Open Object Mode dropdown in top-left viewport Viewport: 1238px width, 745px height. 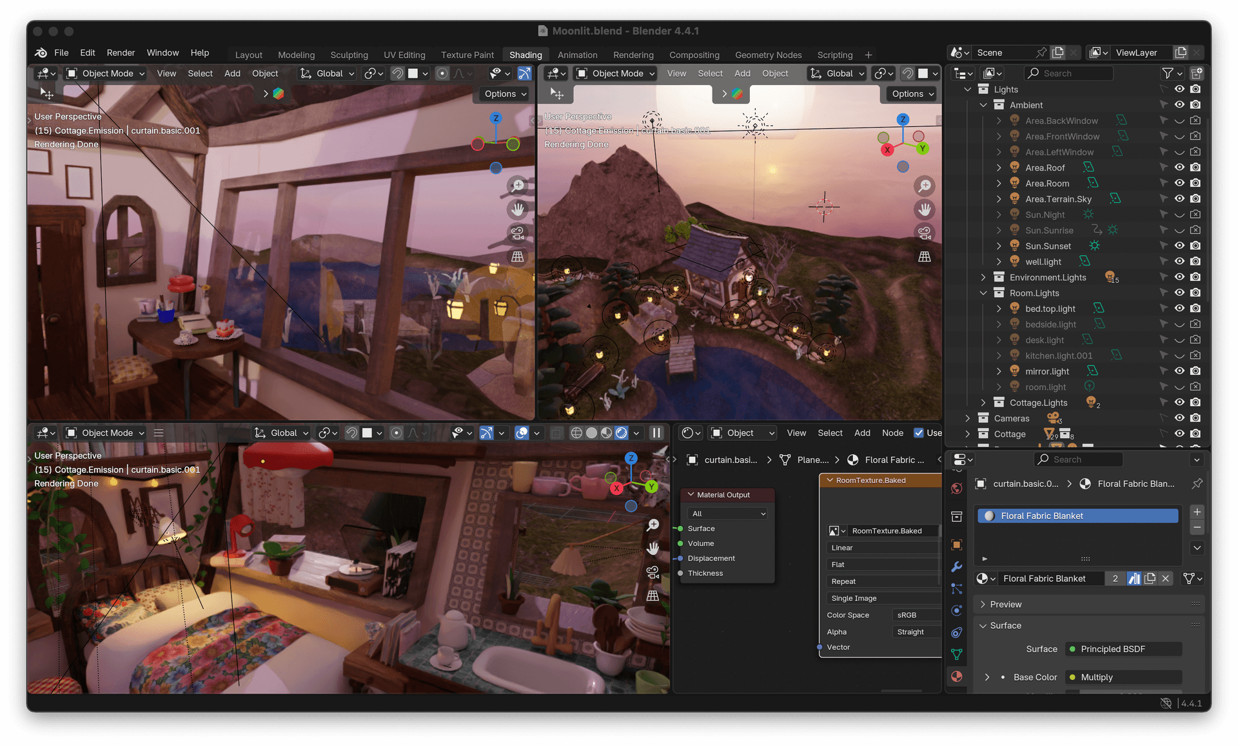pyautogui.click(x=106, y=73)
